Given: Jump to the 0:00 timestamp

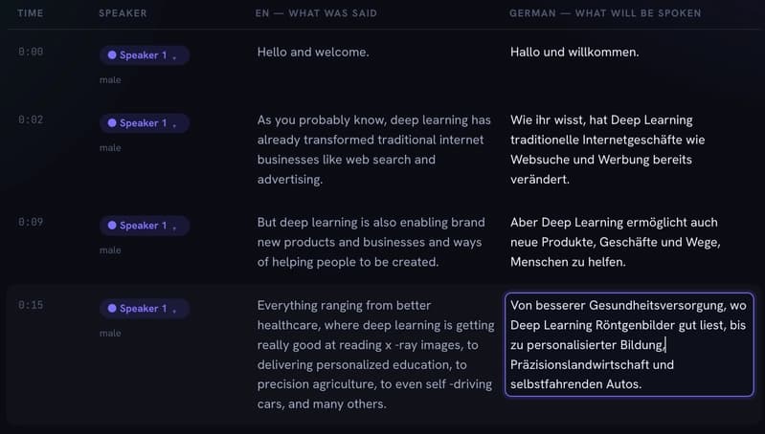Looking at the screenshot, I should [31, 52].
